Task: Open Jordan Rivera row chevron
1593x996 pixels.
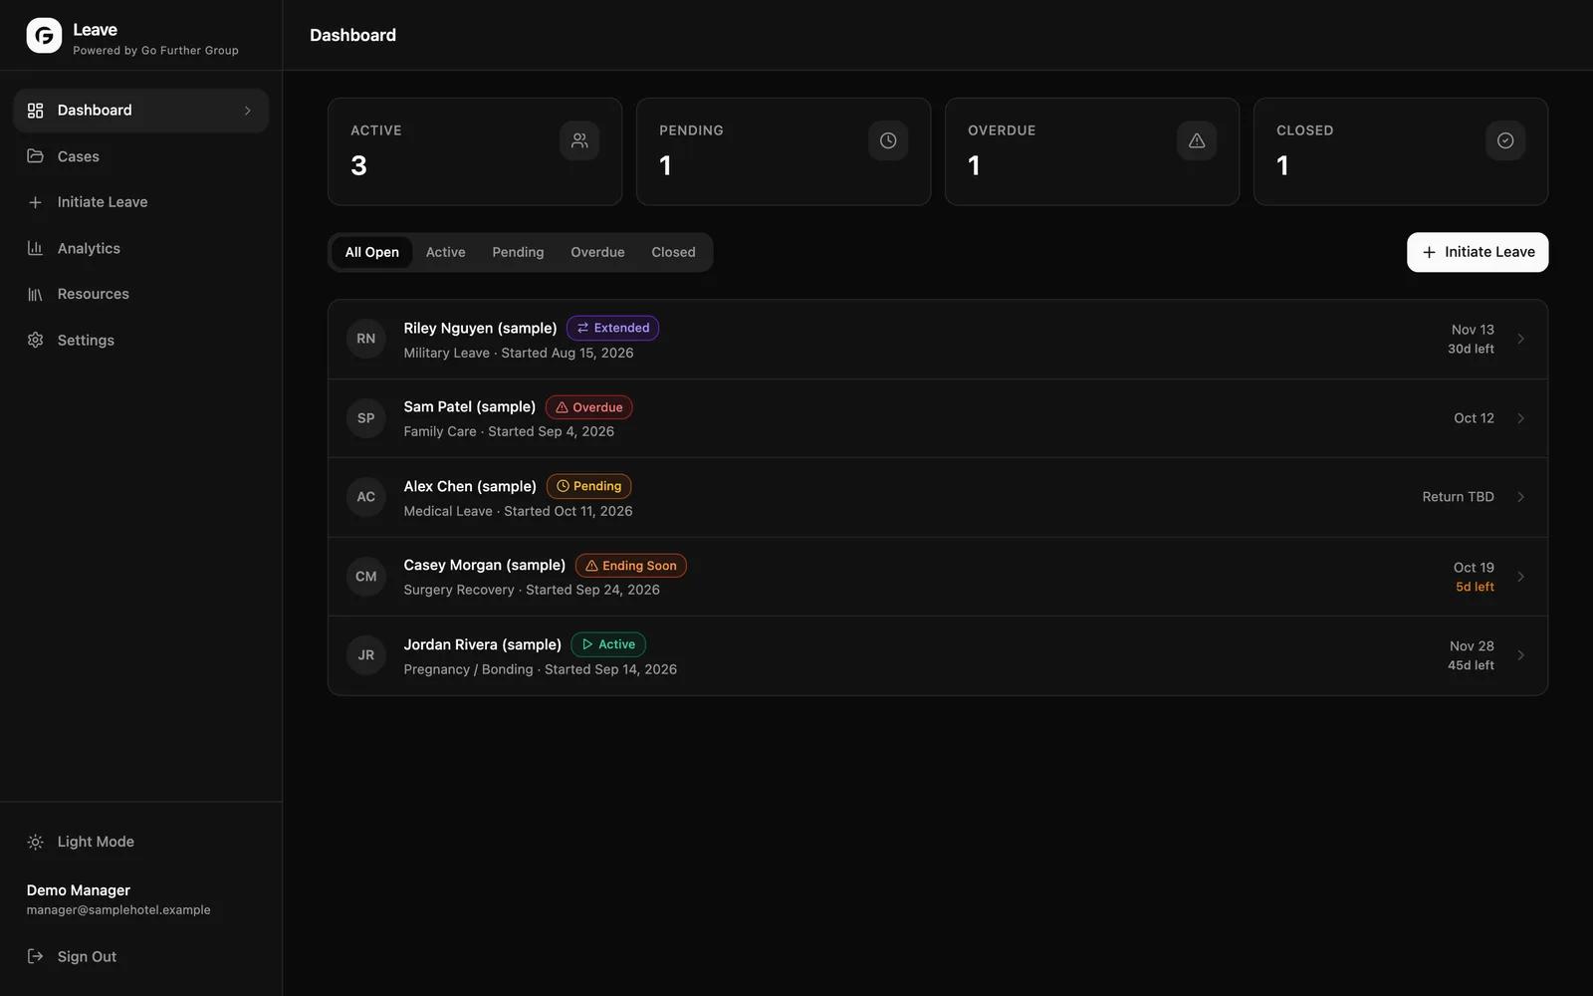Action: (x=1520, y=655)
